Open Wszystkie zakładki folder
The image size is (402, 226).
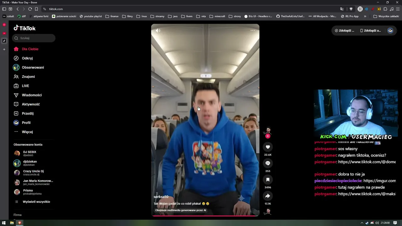coord(386,16)
